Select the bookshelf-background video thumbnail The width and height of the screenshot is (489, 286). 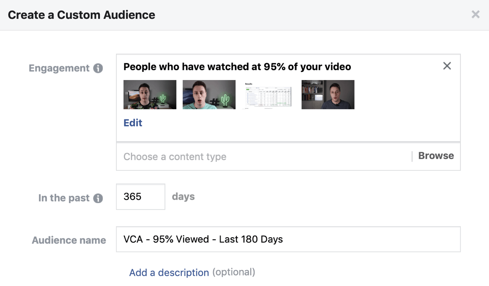pyautogui.click(x=328, y=94)
